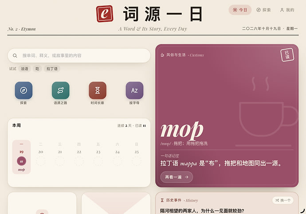The image size is (306, 214).
Task: Click the 'No. 2 · Etymon' issue label
Action: 22,29
